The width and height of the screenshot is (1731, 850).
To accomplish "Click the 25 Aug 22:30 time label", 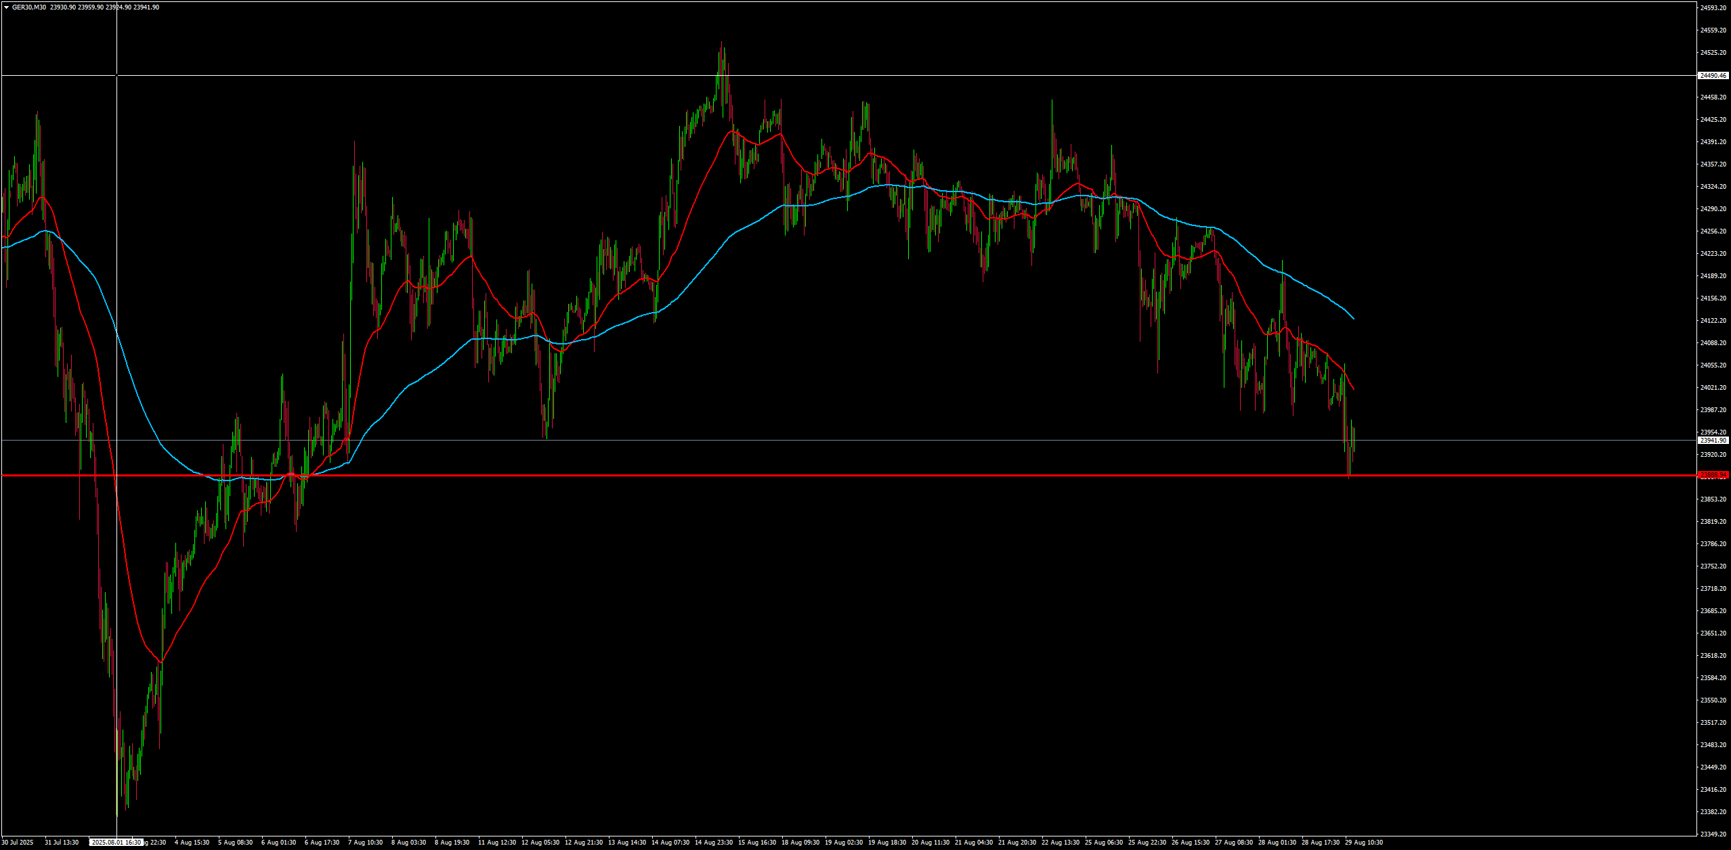I will (x=1147, y=843).
